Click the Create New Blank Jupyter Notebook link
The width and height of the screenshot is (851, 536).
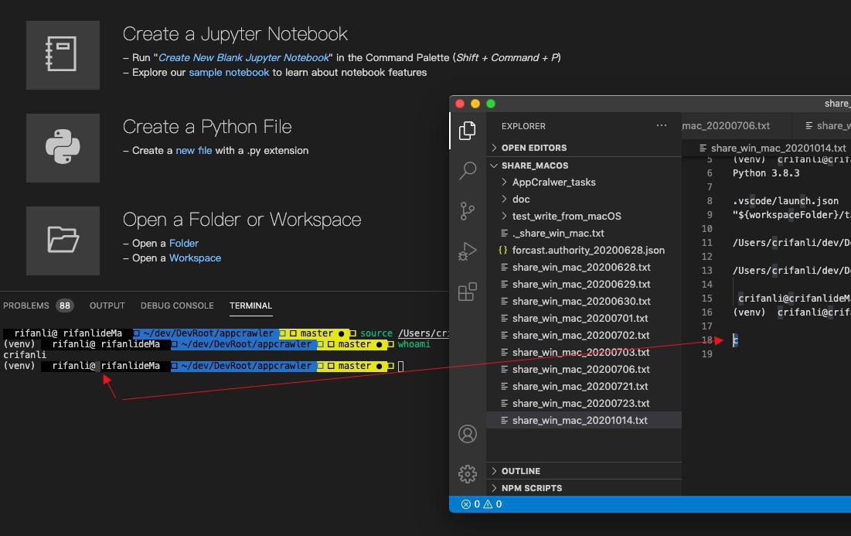pos(243,57)
